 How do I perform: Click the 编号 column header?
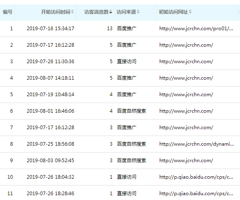pos(7,12)
